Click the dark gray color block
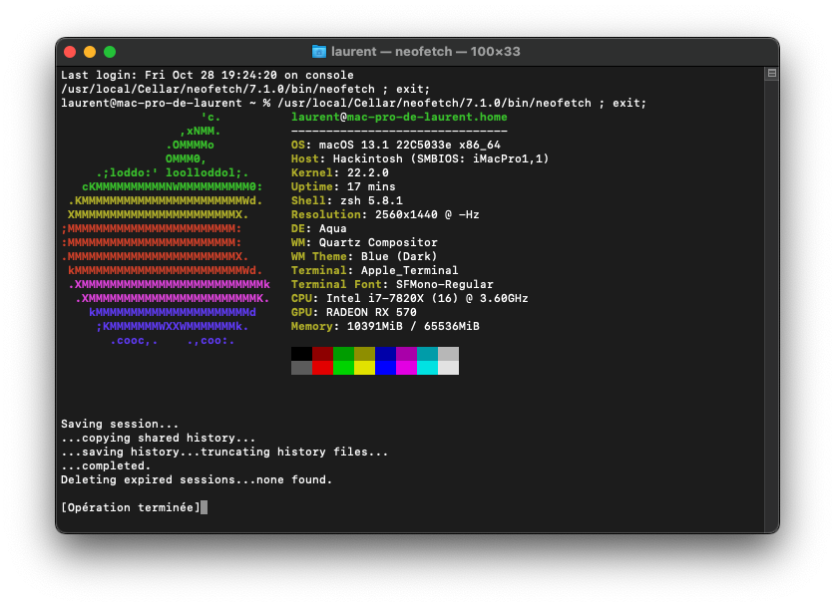 301,368
